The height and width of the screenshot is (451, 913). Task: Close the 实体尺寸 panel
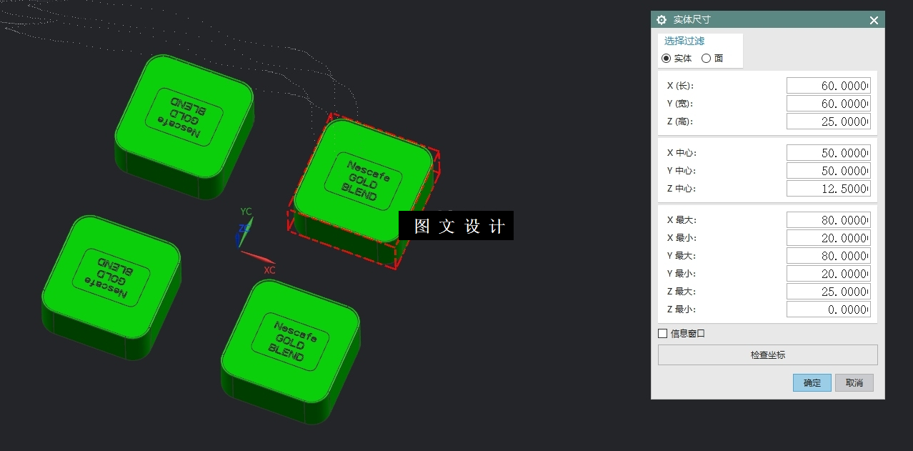point(873,20)
